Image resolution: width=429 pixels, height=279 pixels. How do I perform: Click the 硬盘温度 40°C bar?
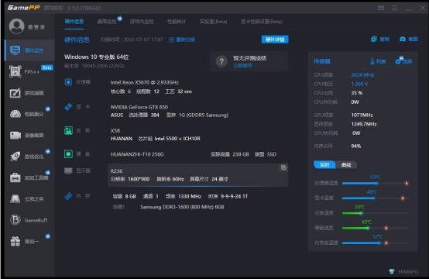[x=375, y=228]
